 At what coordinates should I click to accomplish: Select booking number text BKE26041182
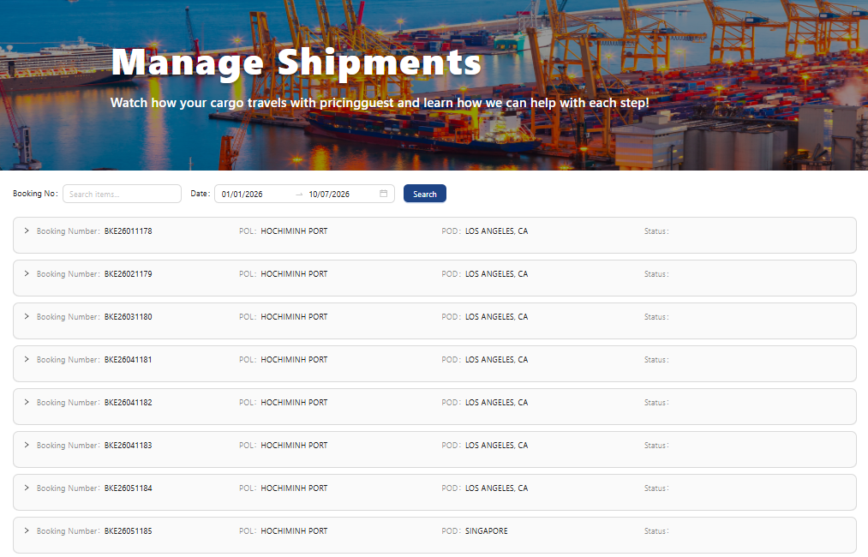pyautogui.click(x=128, y=403)
